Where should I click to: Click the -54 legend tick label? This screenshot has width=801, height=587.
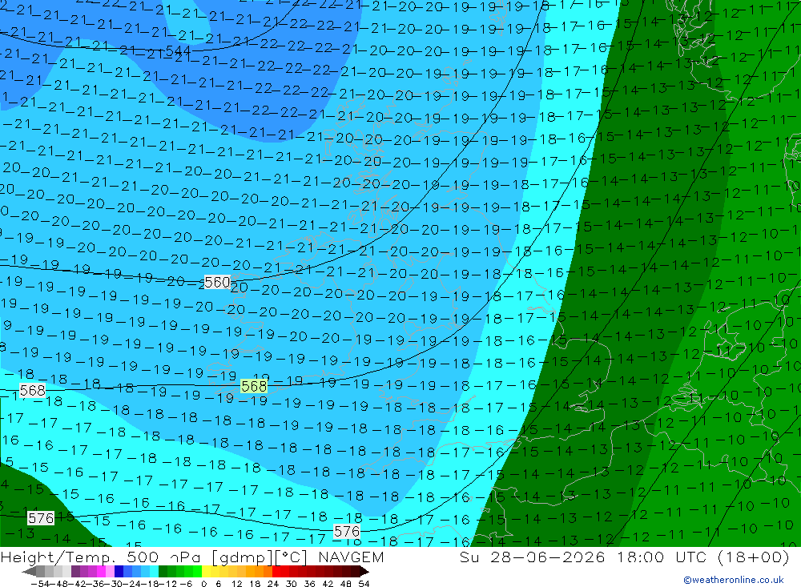coord(41,584)
